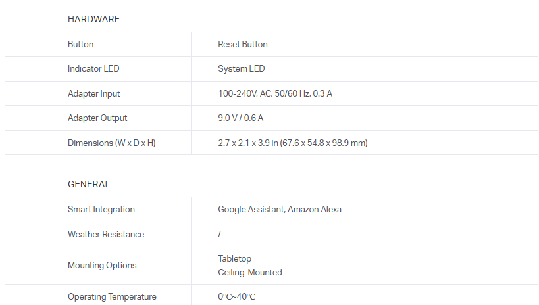This screenshot has height=305, width=539.
Task: Click the HARDWARE section heading
Action: click(93, 20)
